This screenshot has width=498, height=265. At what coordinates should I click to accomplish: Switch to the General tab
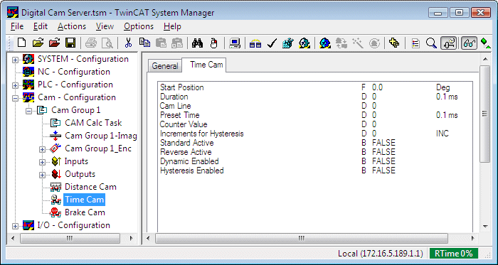pyautogui.click(x=165, y=66)
